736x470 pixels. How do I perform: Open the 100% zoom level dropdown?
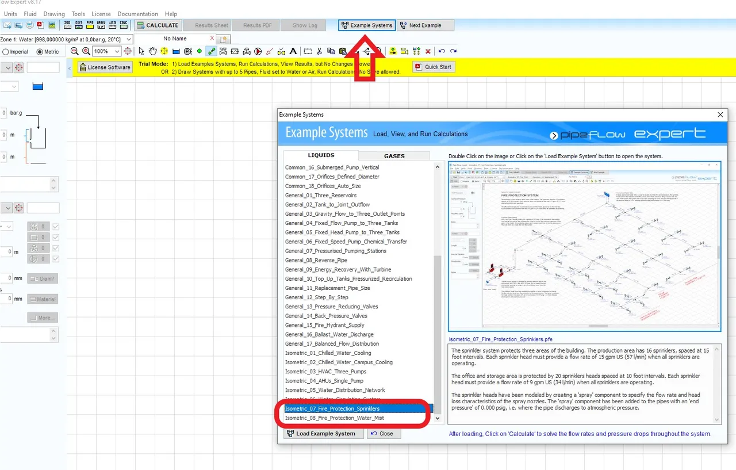coord(107,51)
